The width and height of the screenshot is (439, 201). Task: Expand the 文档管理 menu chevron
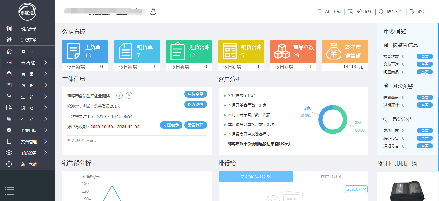point(46,142)
